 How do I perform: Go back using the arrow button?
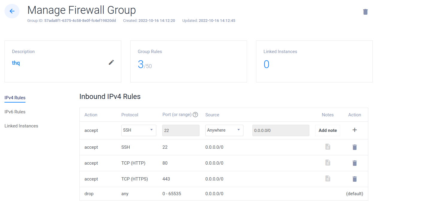[x=12, y=11]
